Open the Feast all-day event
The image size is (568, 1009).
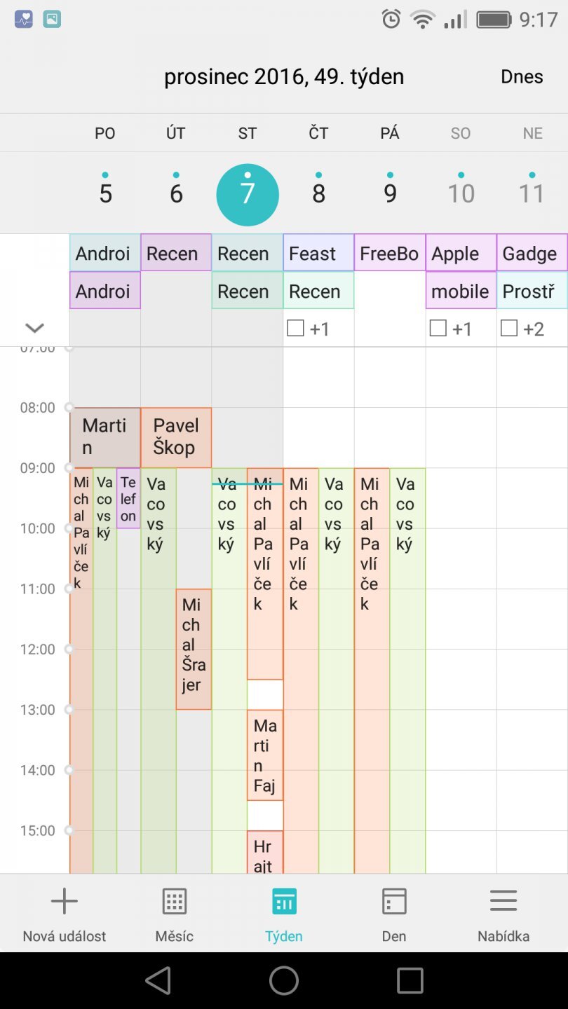click(x=318, y=253)
